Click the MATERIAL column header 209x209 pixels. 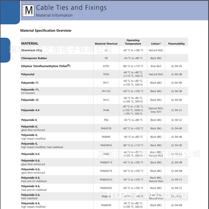(30, 43)
